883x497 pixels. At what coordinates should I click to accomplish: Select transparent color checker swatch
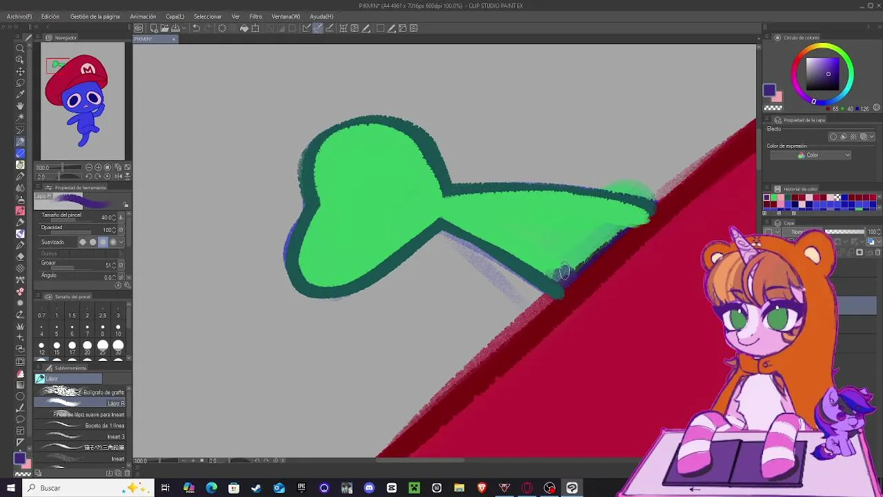(773, 108)
